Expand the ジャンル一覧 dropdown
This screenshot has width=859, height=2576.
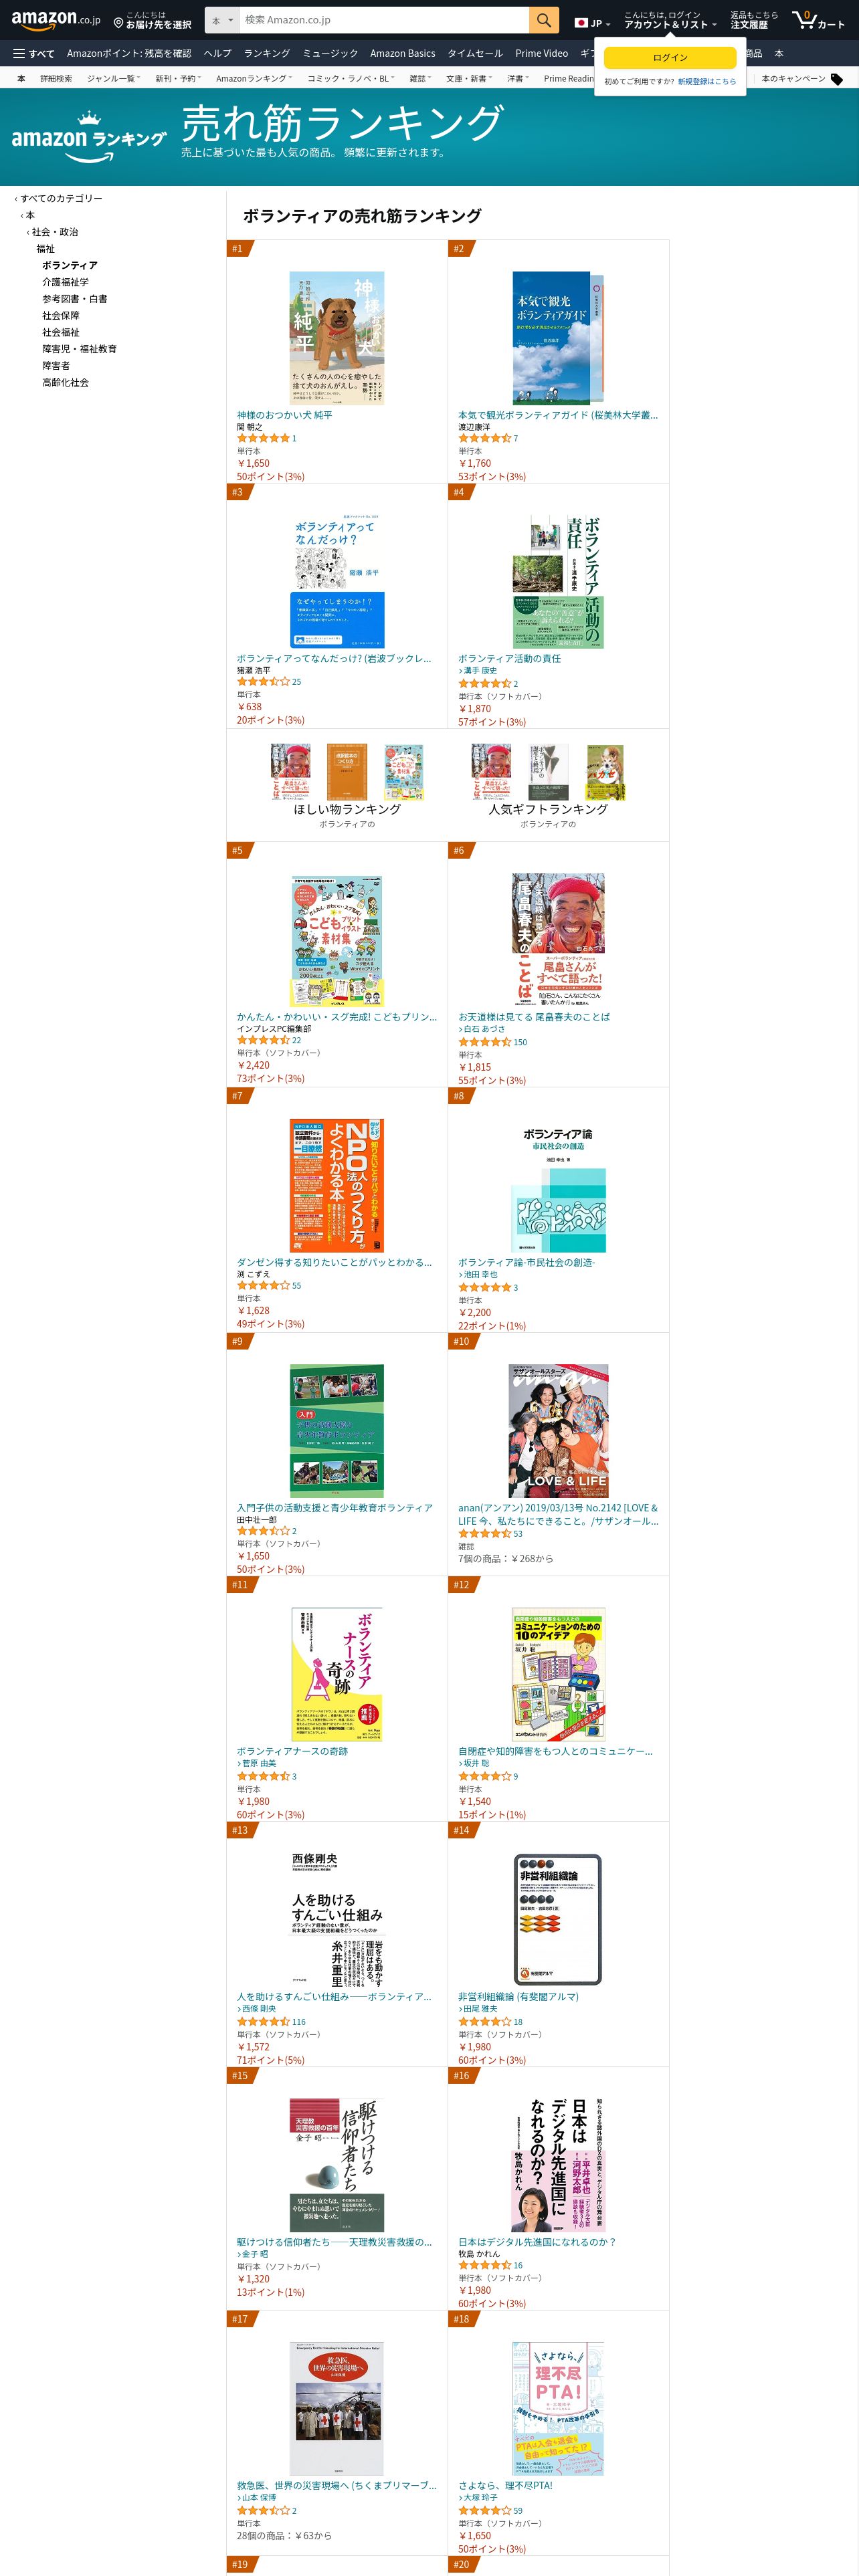pos(113,79)
